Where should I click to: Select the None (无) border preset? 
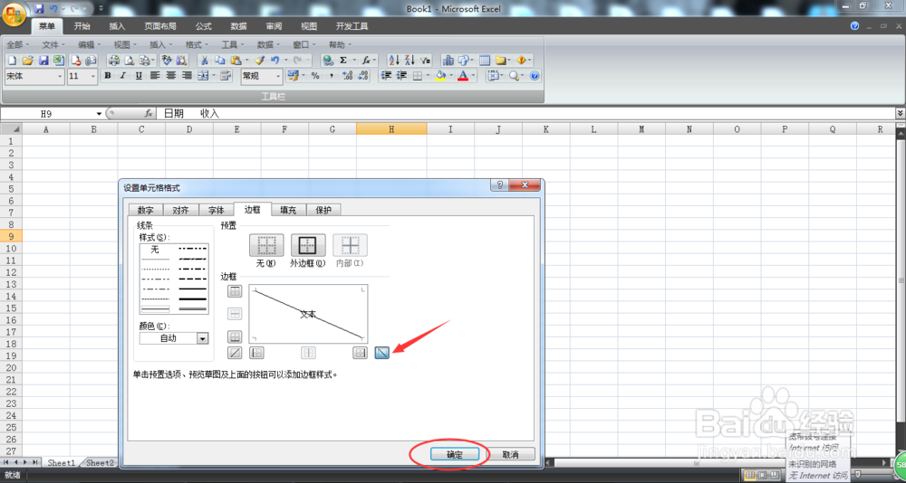pos(266,245)
